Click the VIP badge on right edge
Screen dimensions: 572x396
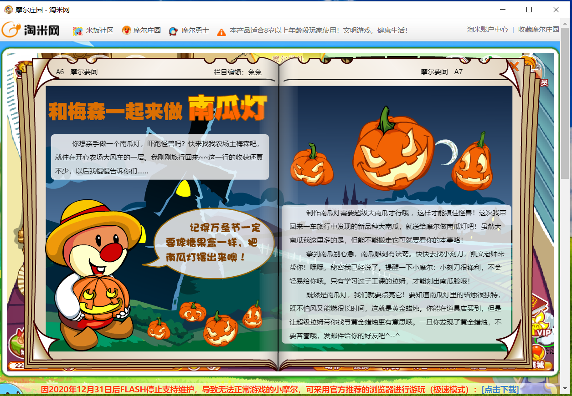click(543, 333)
